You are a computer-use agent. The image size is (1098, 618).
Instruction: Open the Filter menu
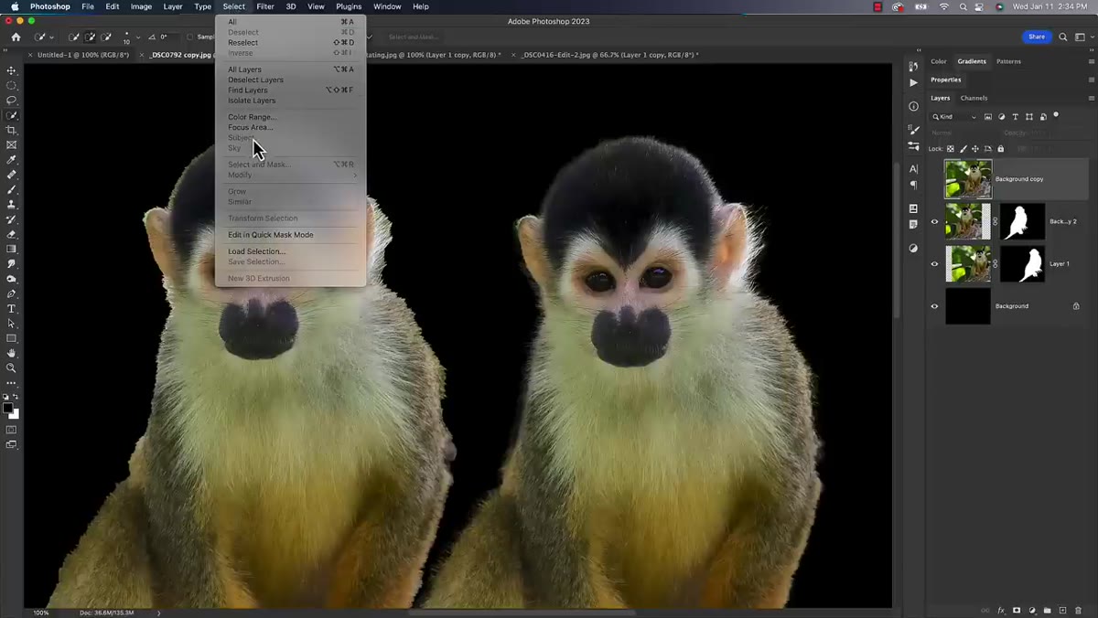265,6
